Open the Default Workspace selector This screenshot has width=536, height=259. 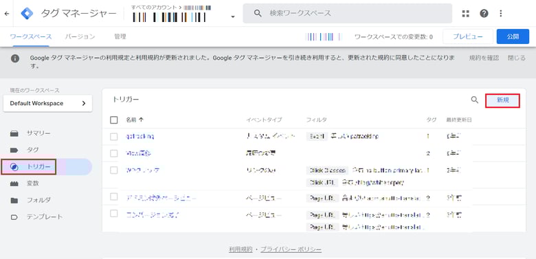pyautogui.click(x=47, y=104)
